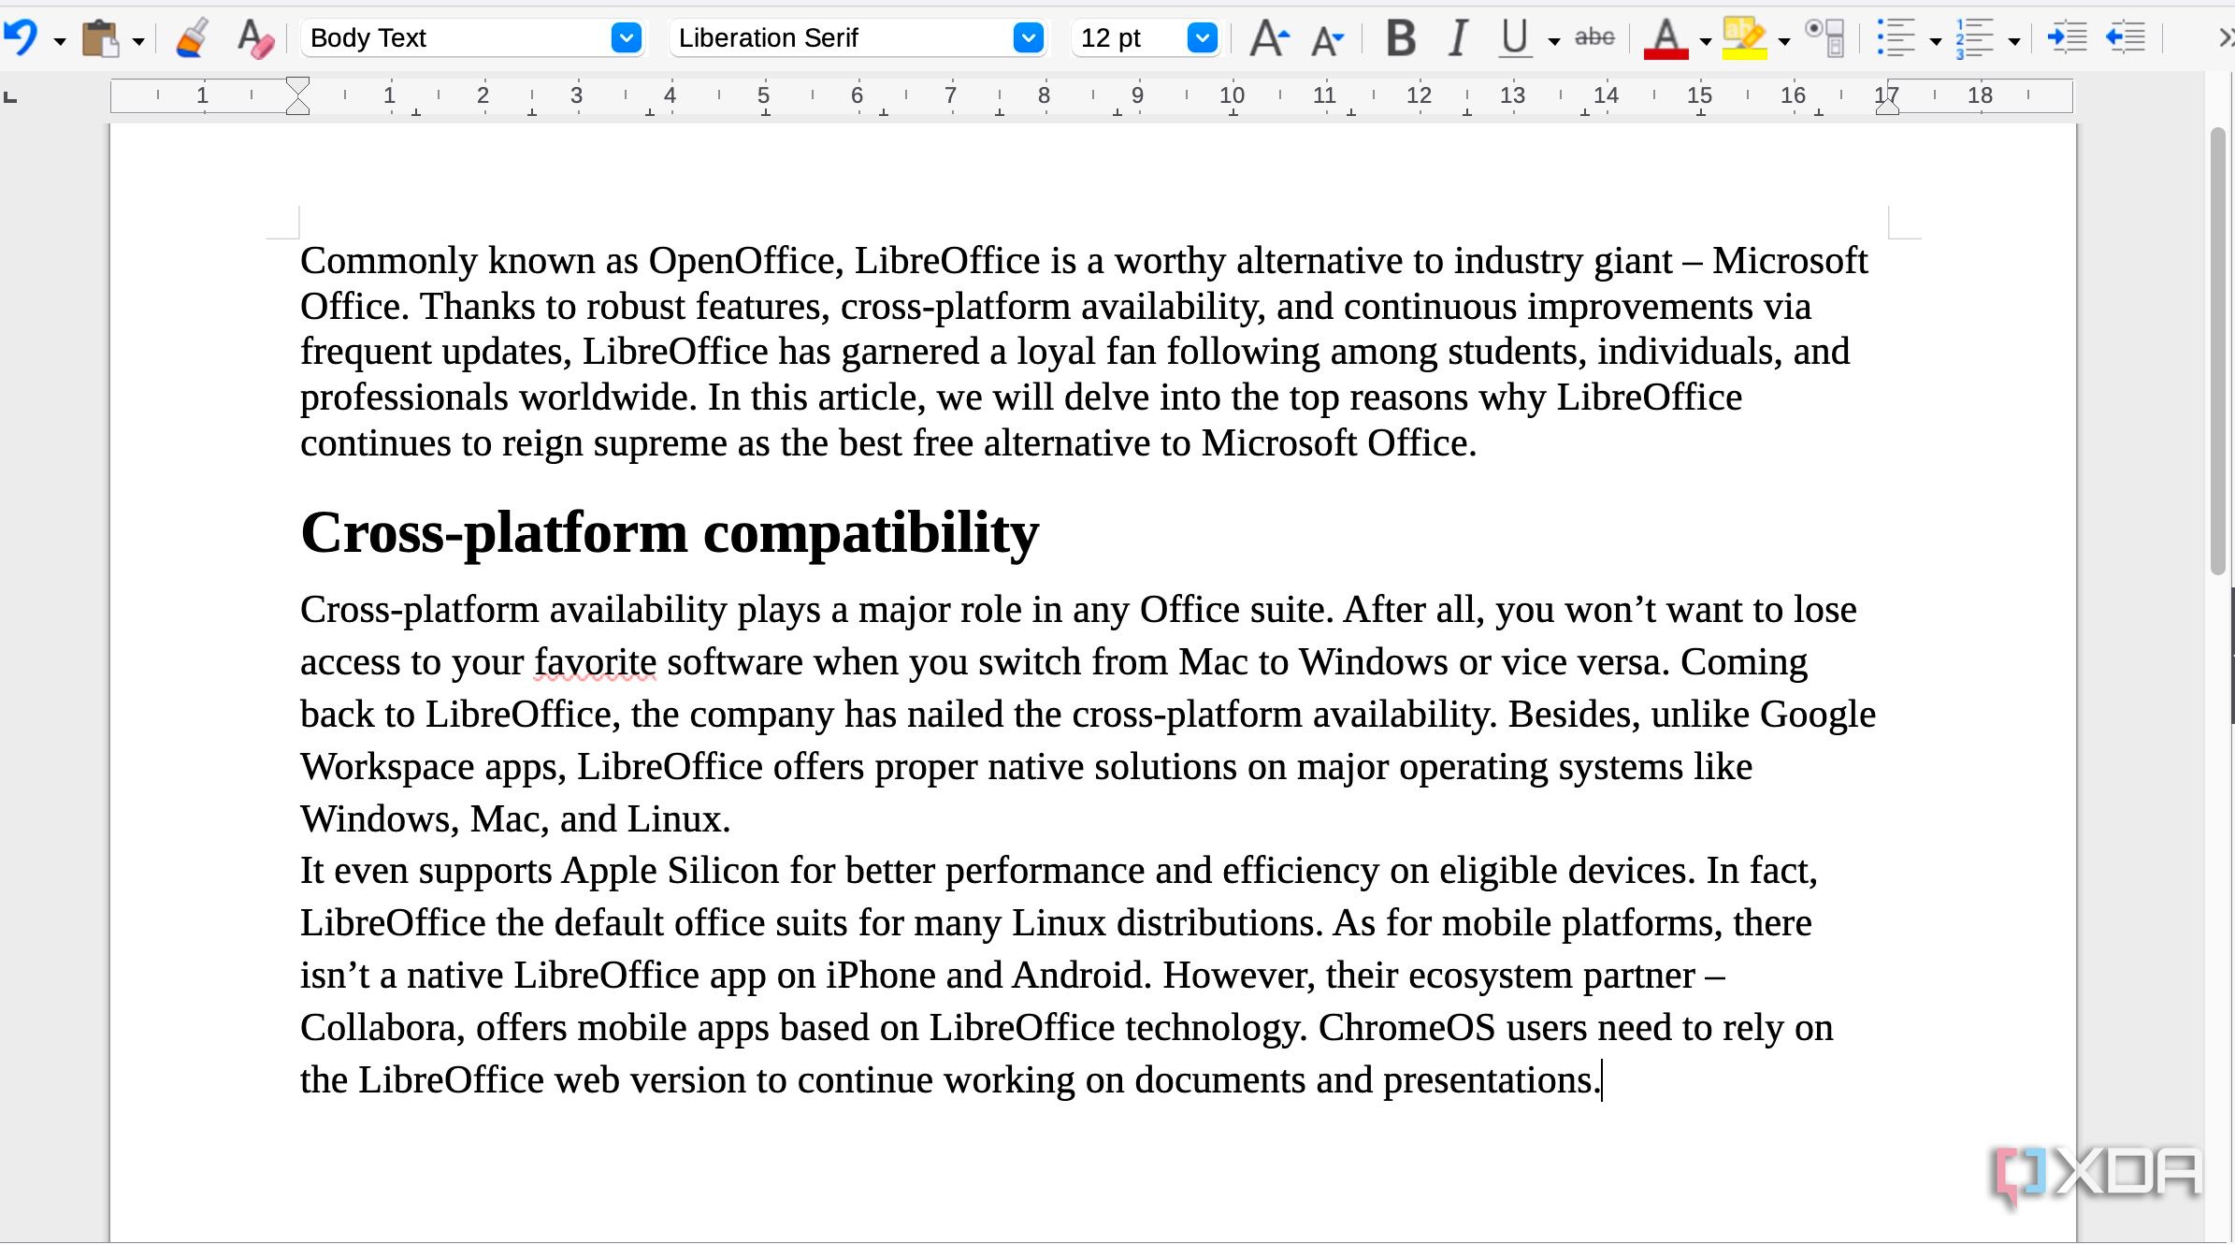The image size is (2235, 1244).
Task: Click the words 'Apple Silicon' in text
Action: pyautogui.click(x=670, y=871)
